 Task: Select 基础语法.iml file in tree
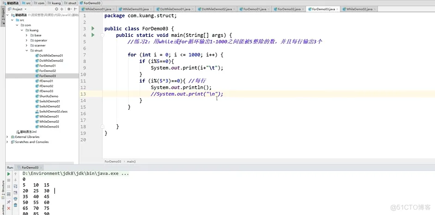26,131
